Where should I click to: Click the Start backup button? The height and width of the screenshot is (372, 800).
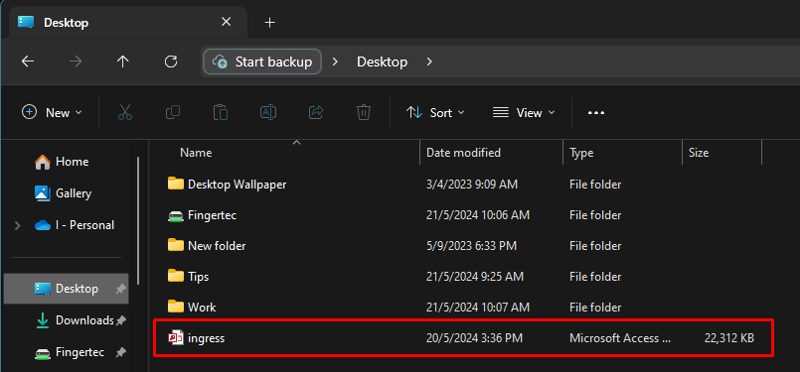262,62
